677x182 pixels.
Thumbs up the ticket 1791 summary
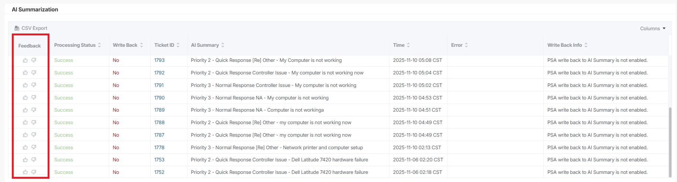point(25,85)
